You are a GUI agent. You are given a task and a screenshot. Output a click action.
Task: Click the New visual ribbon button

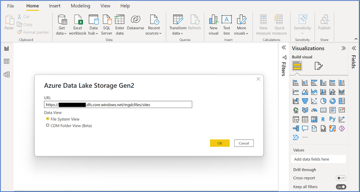pyautogui.click(x=214, y=25)
